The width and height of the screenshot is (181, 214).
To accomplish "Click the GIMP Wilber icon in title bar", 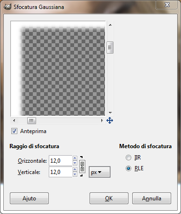I will 8,7.
